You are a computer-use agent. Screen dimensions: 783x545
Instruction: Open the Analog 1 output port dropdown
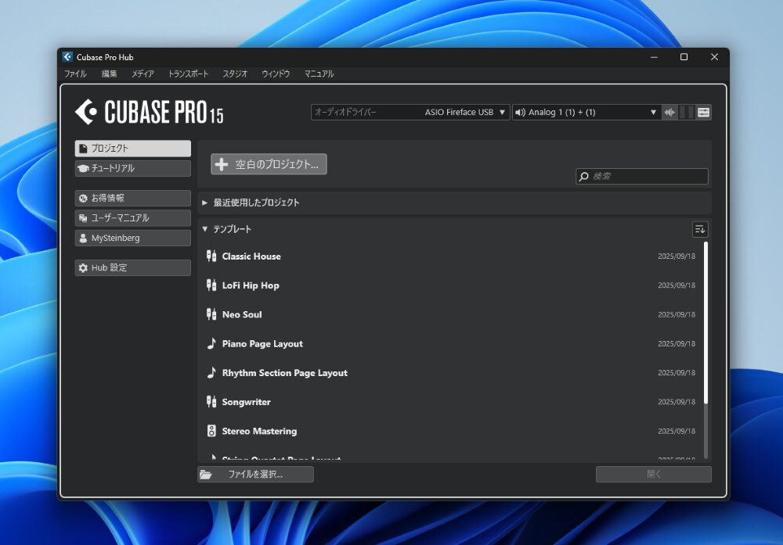click(586, 112)
